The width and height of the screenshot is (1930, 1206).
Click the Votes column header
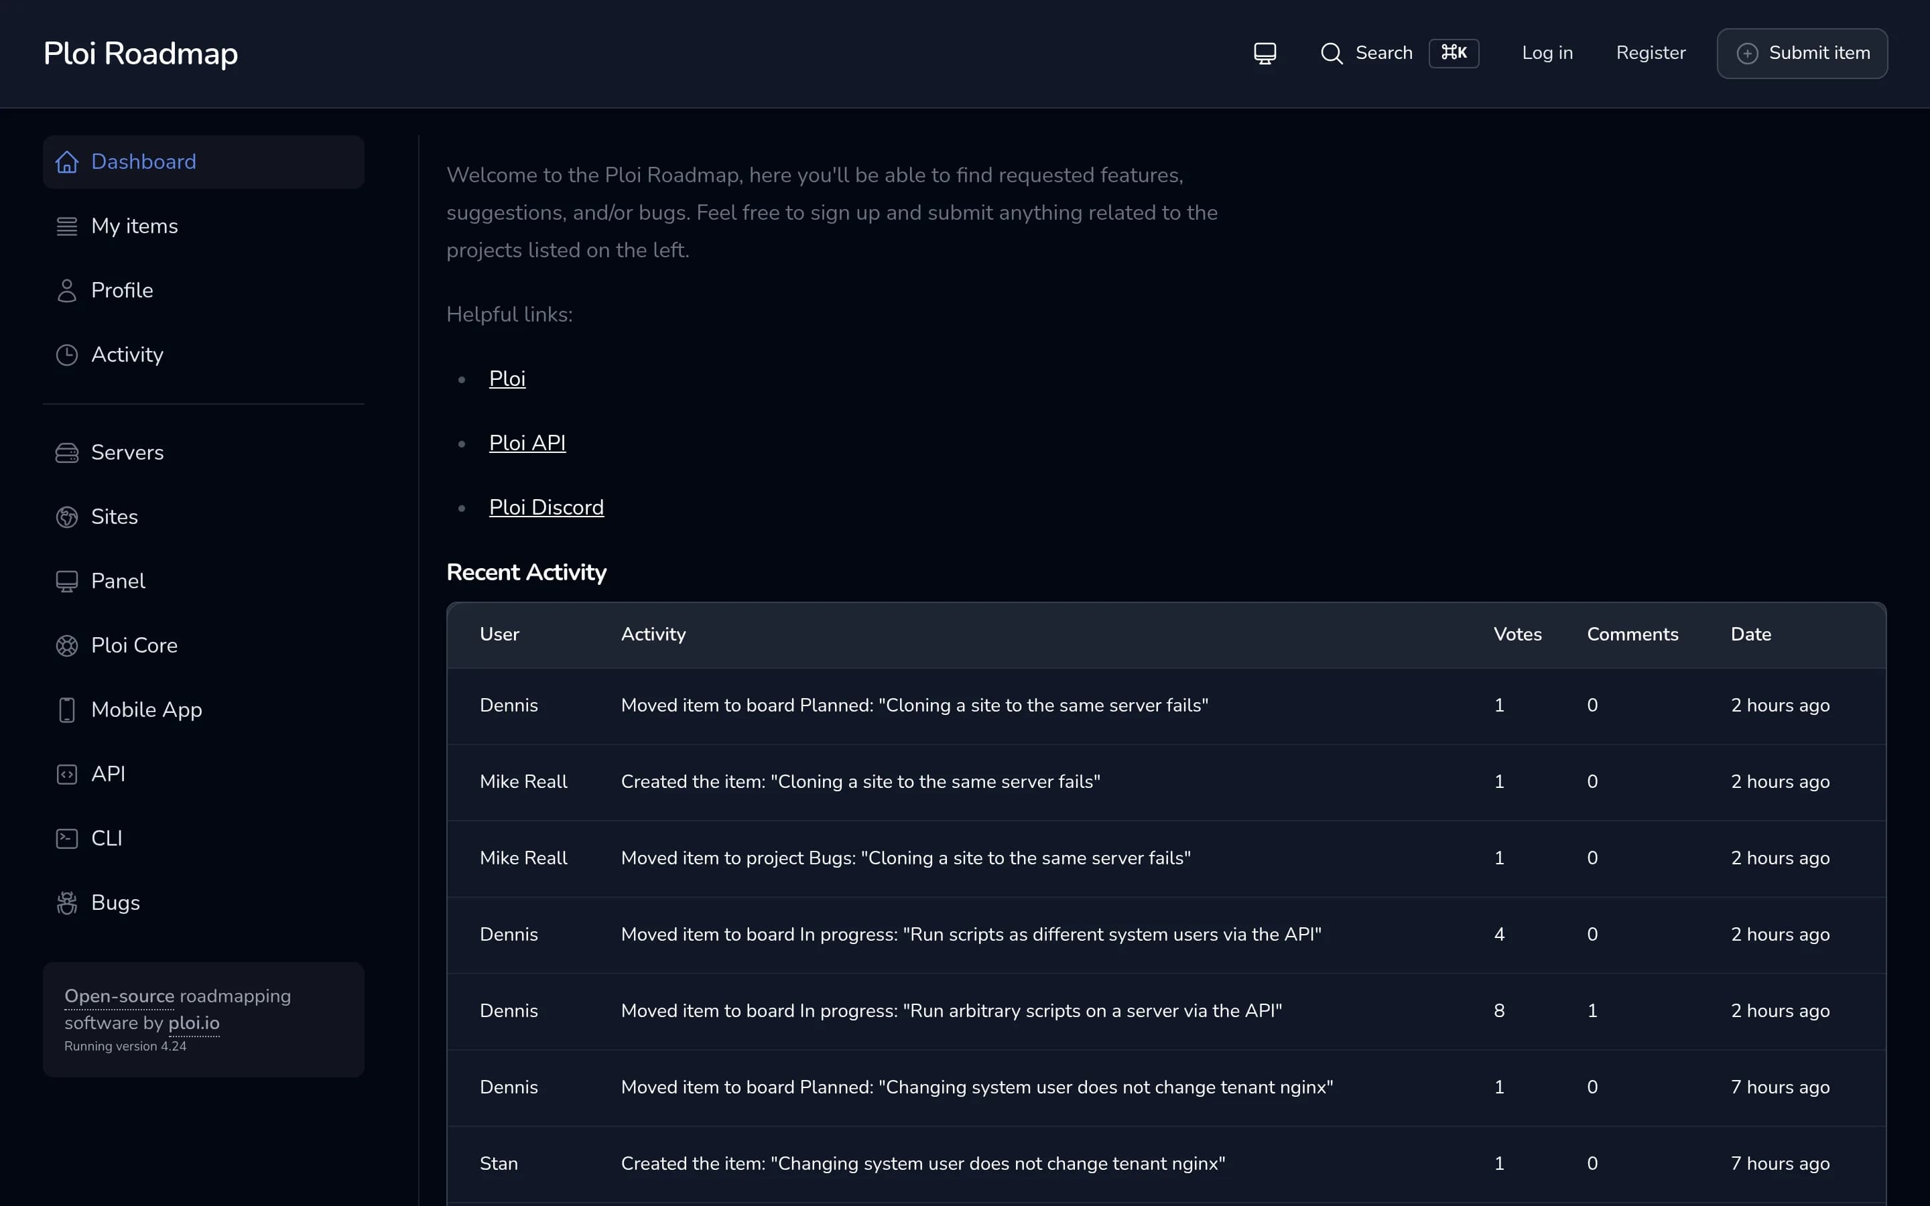click(x=1517, y=635)
